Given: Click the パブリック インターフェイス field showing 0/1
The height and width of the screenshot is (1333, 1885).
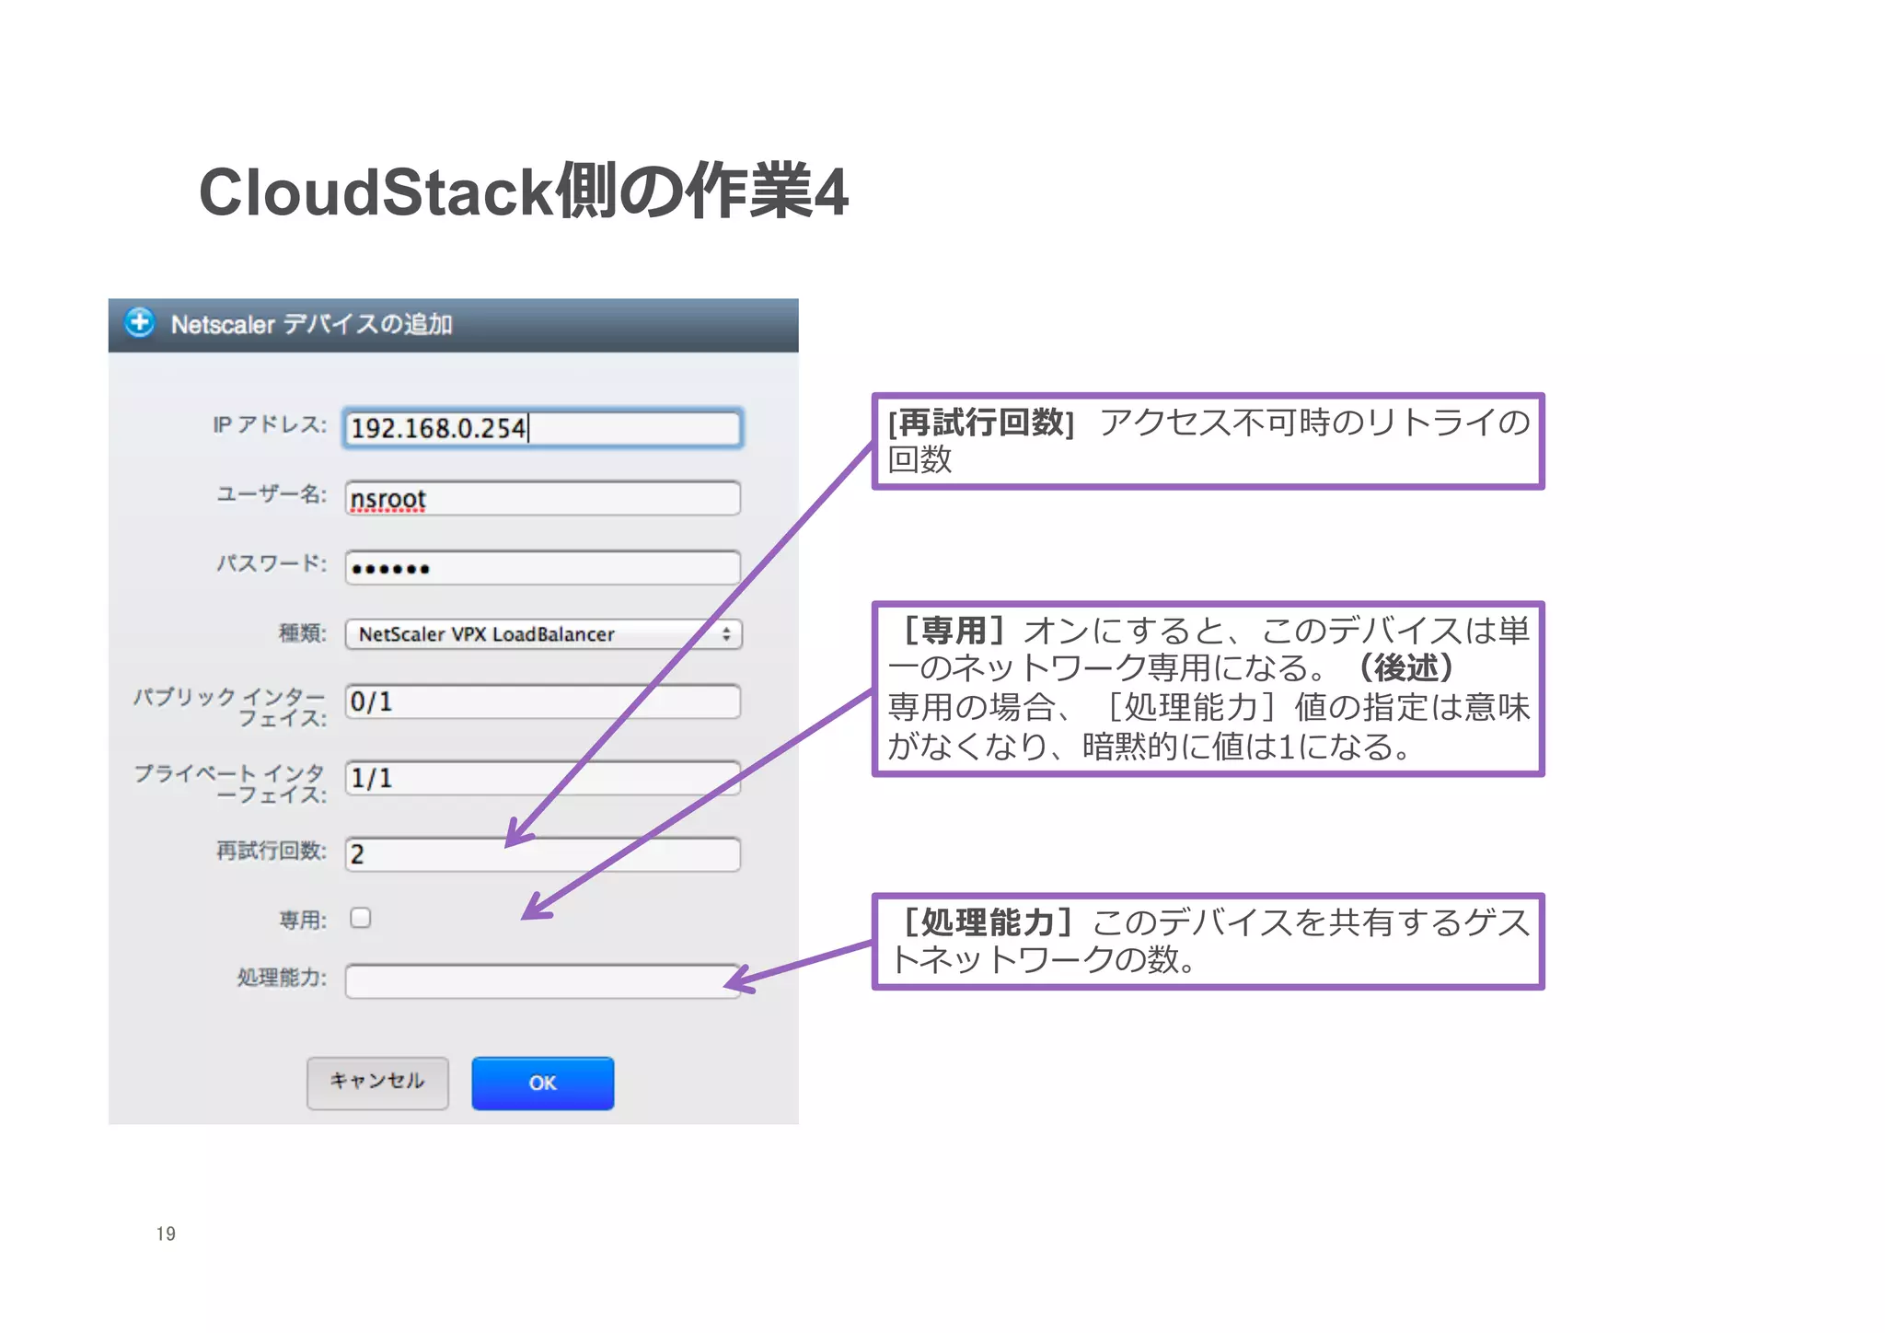Looking at the screenshot, I should [x=542, y=702].
